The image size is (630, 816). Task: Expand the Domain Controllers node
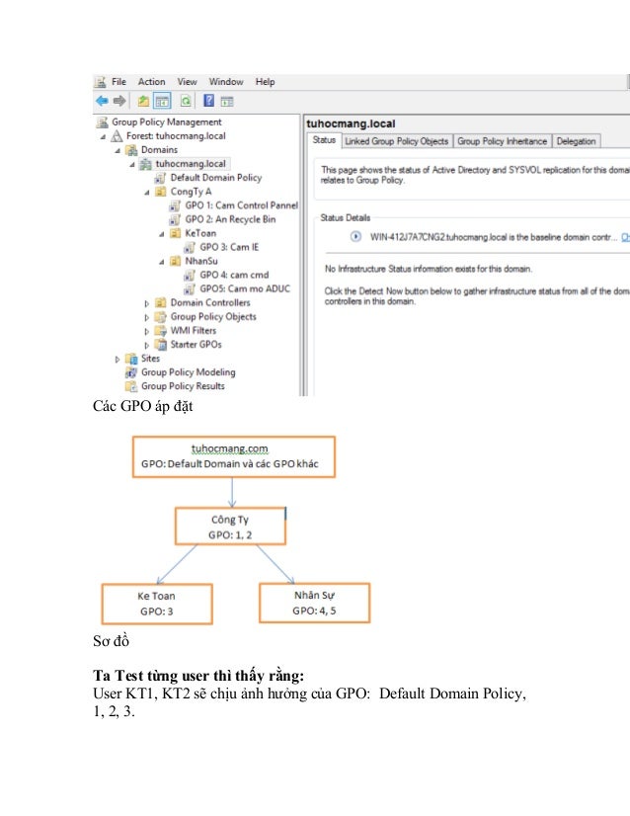coord(147,303)
